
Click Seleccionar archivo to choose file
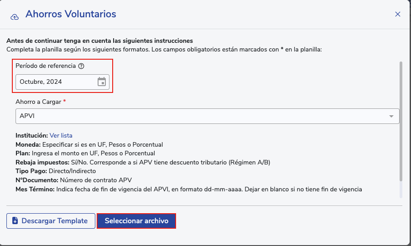click(136, 221)
